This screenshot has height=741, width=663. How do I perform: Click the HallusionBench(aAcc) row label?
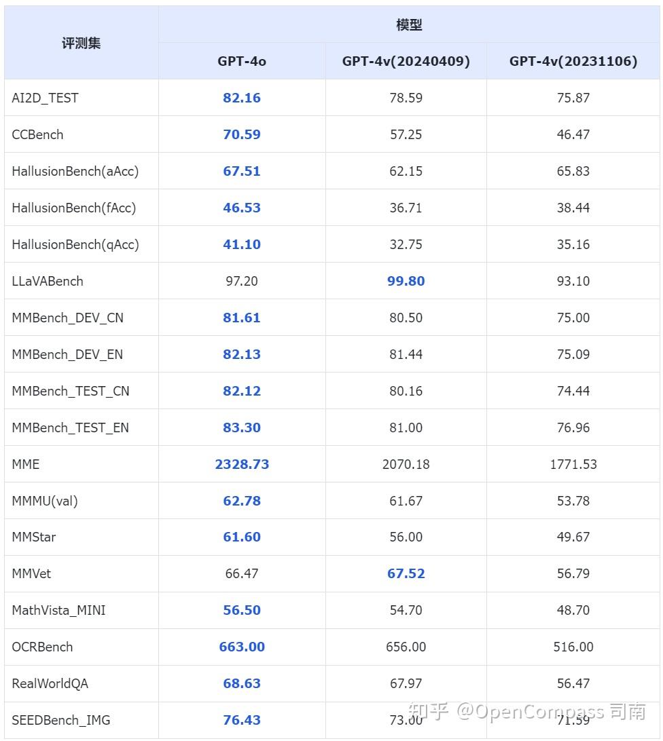pyautogui.click(x=75, y=171)
